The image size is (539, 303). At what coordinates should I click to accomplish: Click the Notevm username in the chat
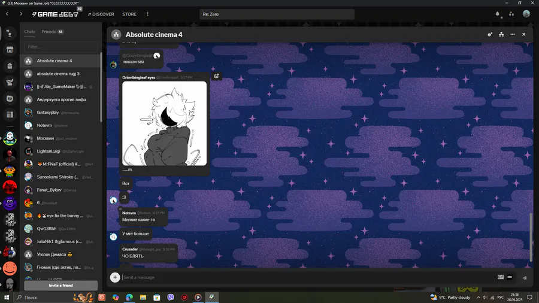129,213
